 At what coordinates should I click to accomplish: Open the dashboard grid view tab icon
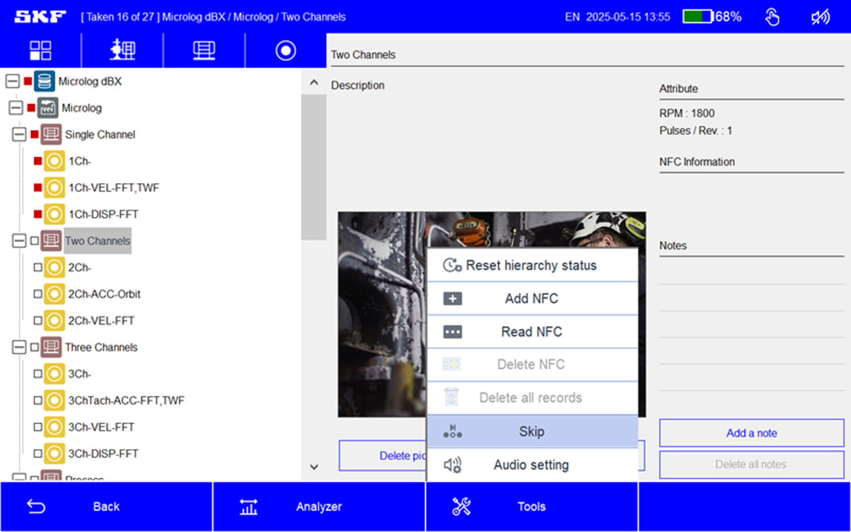pos(40,50)
